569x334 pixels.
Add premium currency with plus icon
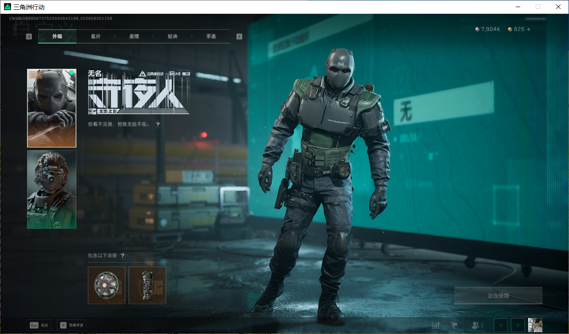[528, 29]
